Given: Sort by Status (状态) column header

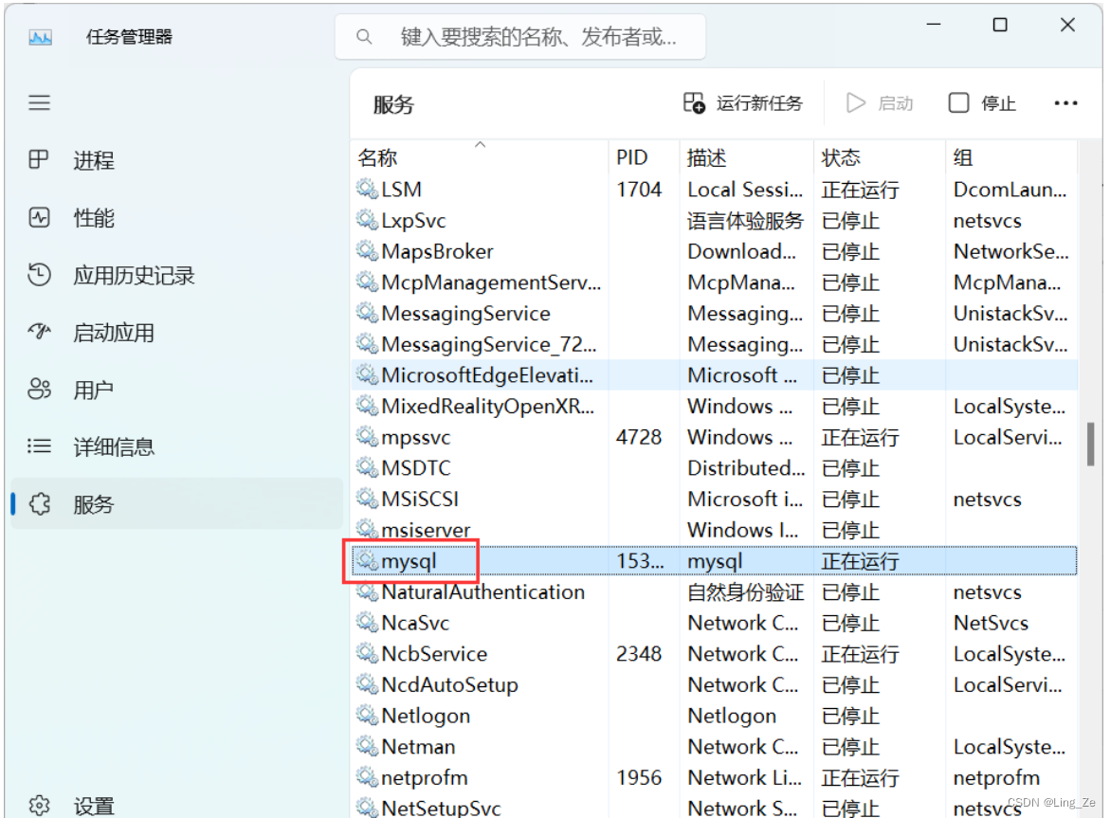Looking at the screenshot, I should pos(880,157).
